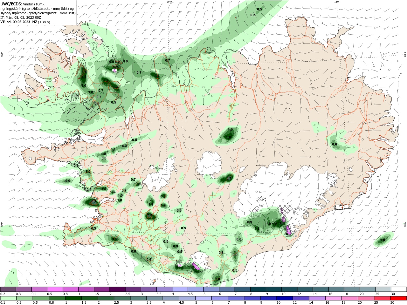Select the 2.5 swatch in the upper snow legend row
The height and width of the screenshot is (305, 407).
[133, 289]
